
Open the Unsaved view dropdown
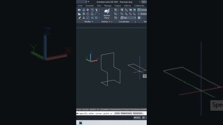click(142, 14)
